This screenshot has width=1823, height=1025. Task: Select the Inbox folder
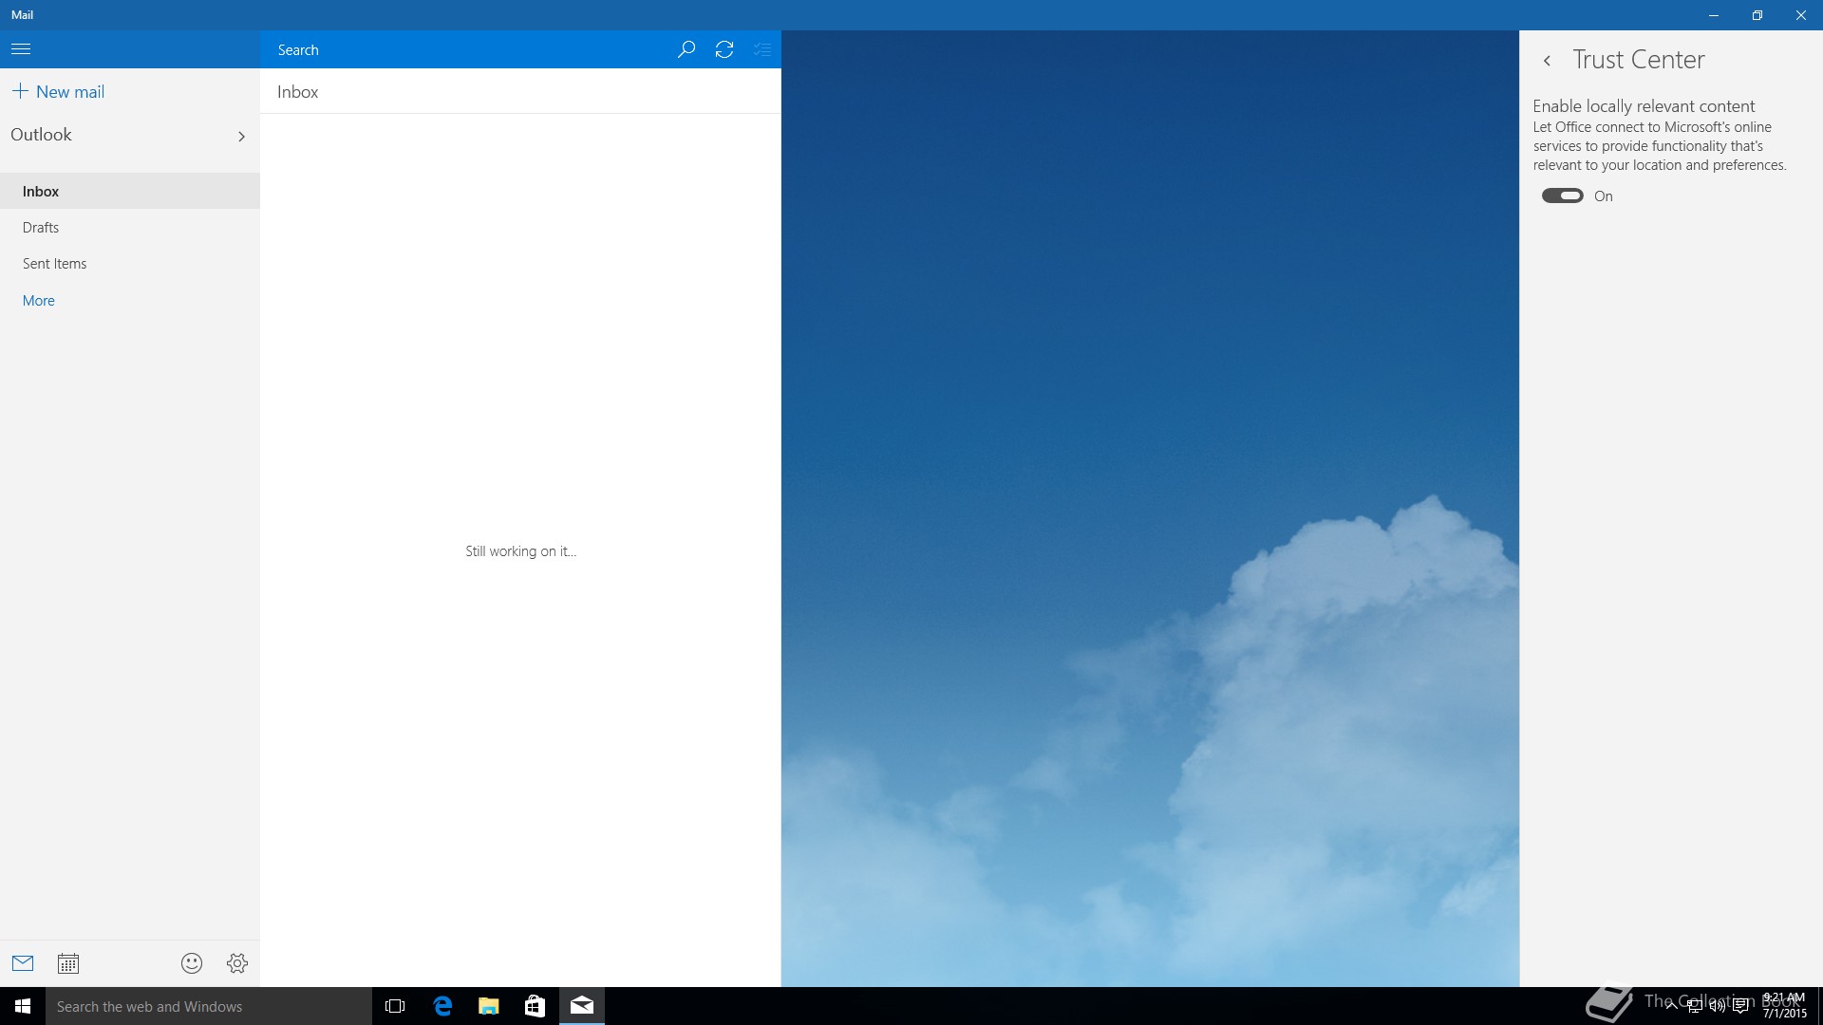coord(41,192)
